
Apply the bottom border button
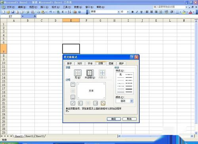coord(73,97)
